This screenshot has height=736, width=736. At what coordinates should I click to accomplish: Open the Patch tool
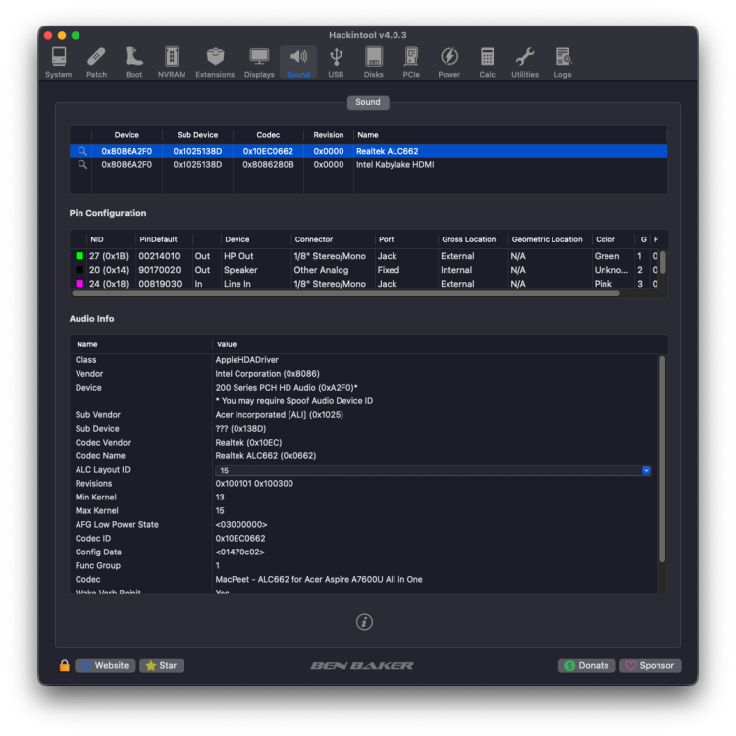click(96, 62)
